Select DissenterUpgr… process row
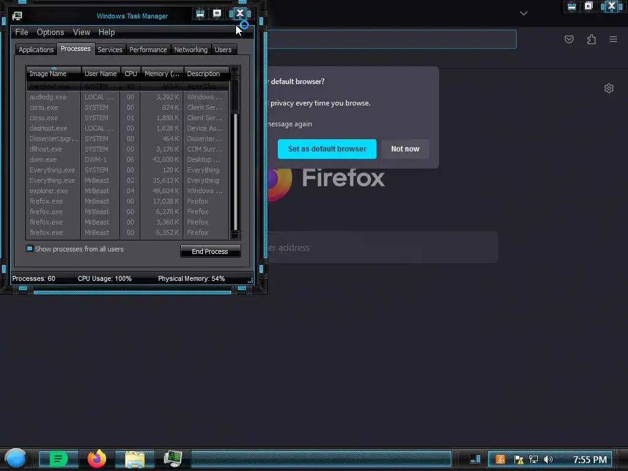Viewport: 628px width, 471px height. point(128,139)
